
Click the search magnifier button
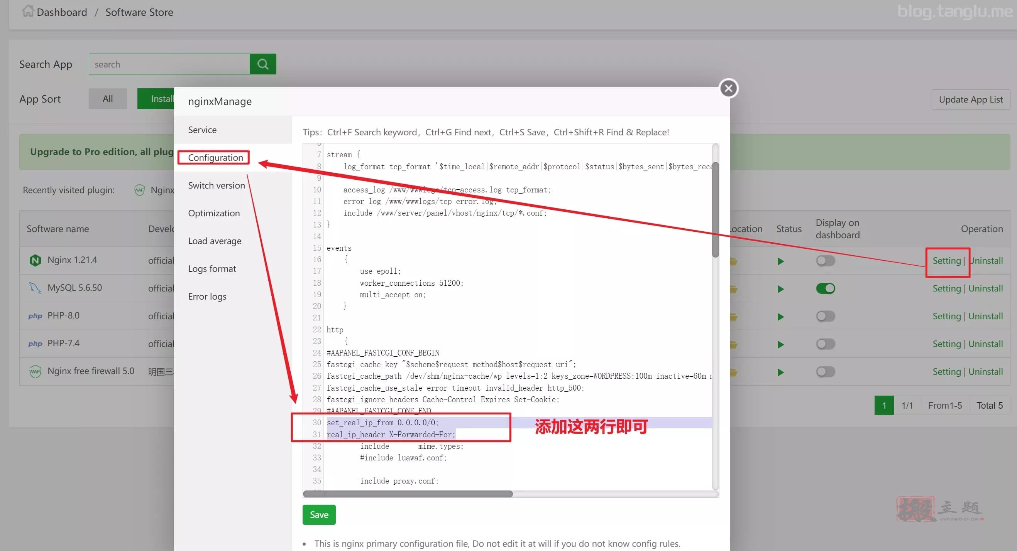point(262,64)
